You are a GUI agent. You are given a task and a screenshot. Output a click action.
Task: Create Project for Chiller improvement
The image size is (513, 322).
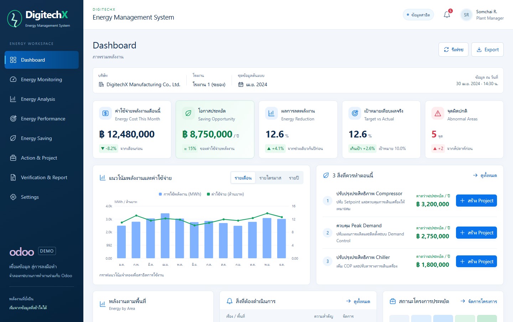[476, 261]
